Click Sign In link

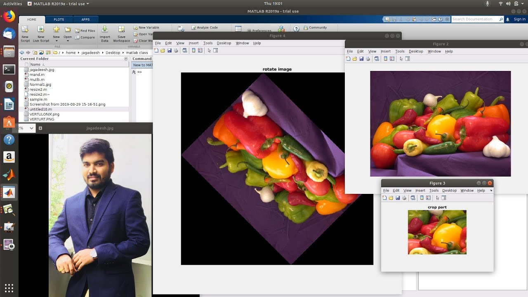point(520,19)
